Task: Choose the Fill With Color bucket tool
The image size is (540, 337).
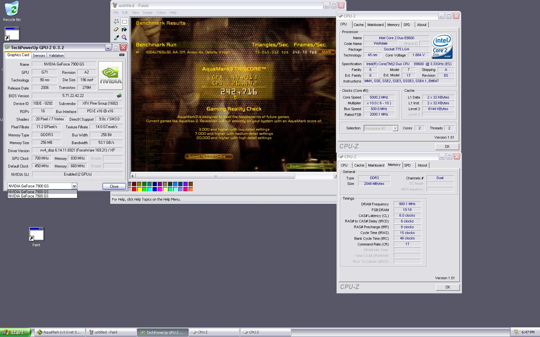Action: 124,30
